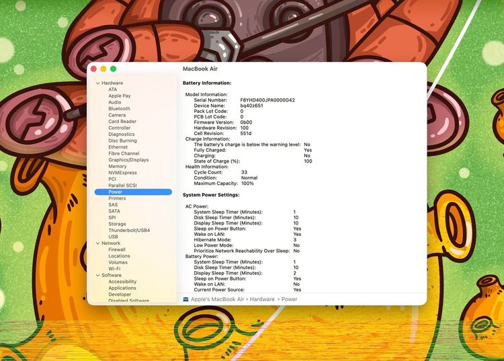Collapse the Hardware section in the sidebar
The height and width of the screenshot is (361, 504).
click(x=97, y=83)
